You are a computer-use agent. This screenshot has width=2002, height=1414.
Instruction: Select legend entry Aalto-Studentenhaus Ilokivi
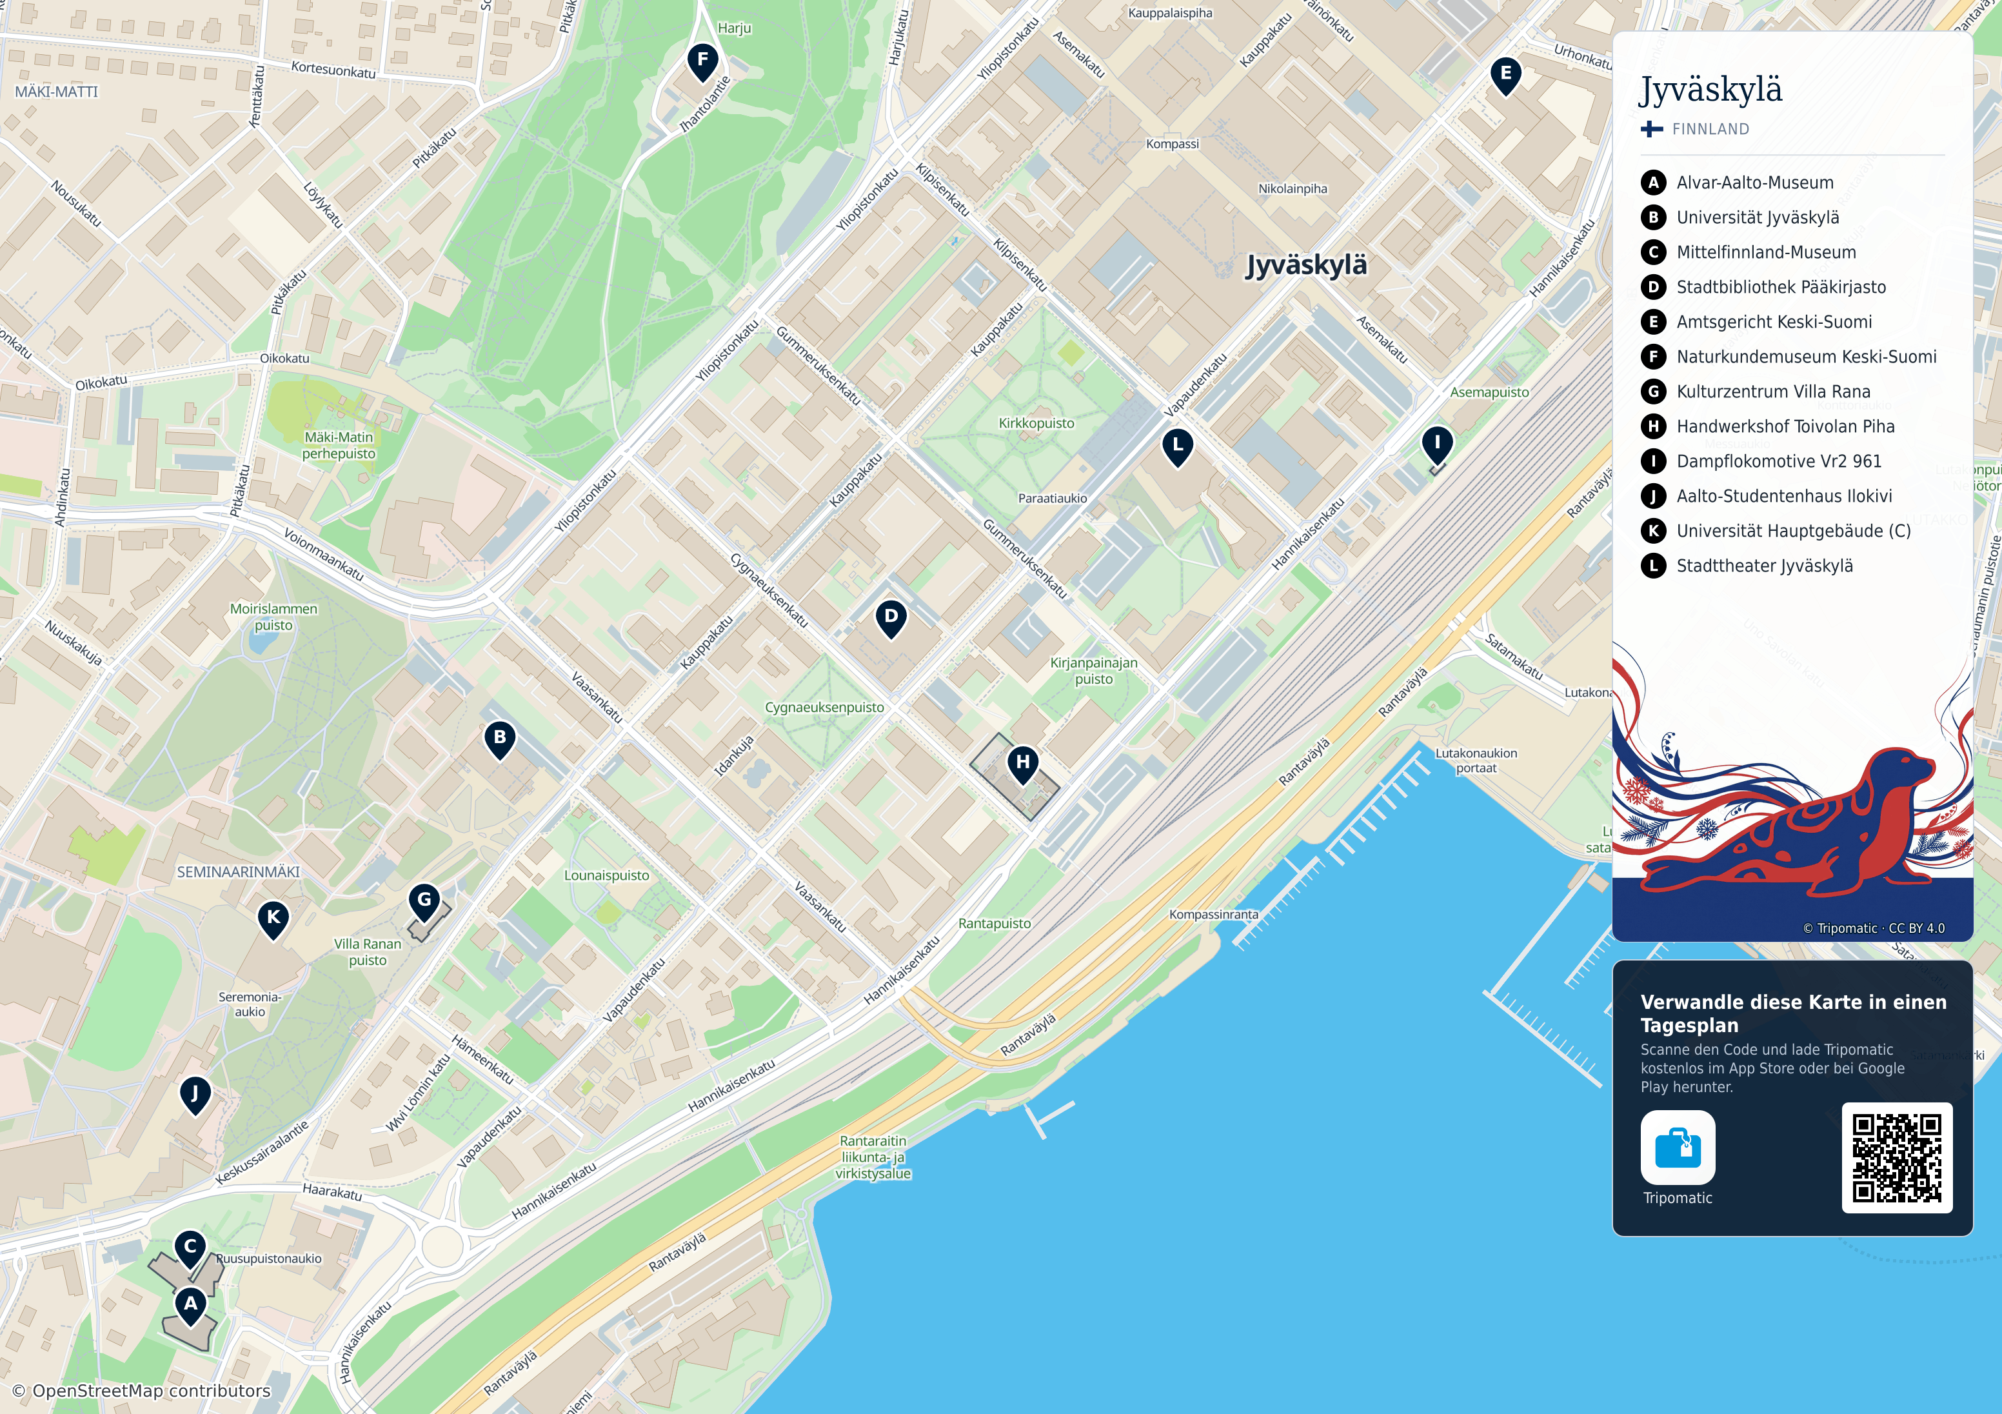[x=1784, y=496]
